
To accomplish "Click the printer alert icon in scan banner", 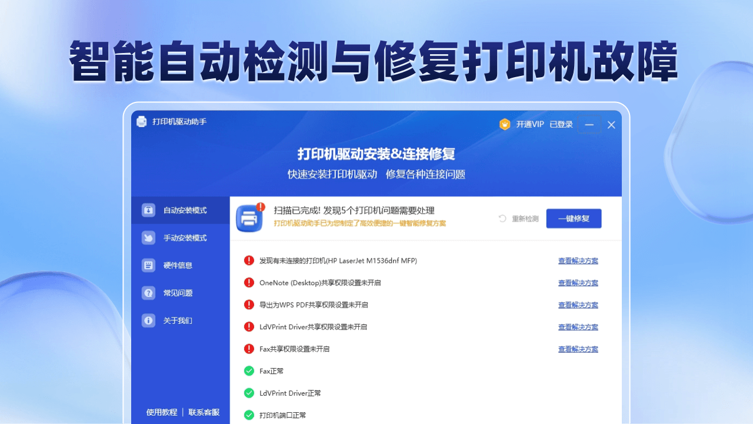I will [249, 218].
